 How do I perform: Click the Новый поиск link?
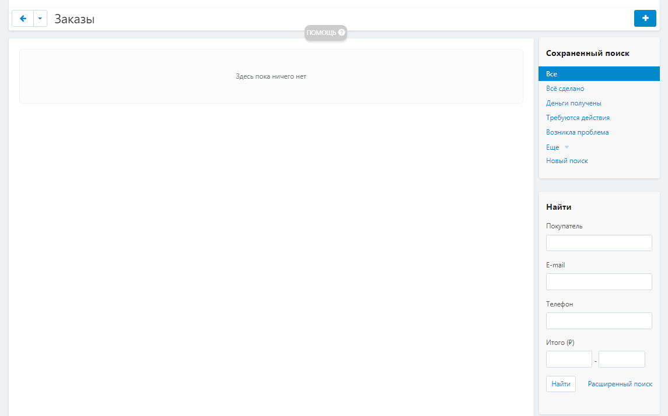(x=567, y=161)
